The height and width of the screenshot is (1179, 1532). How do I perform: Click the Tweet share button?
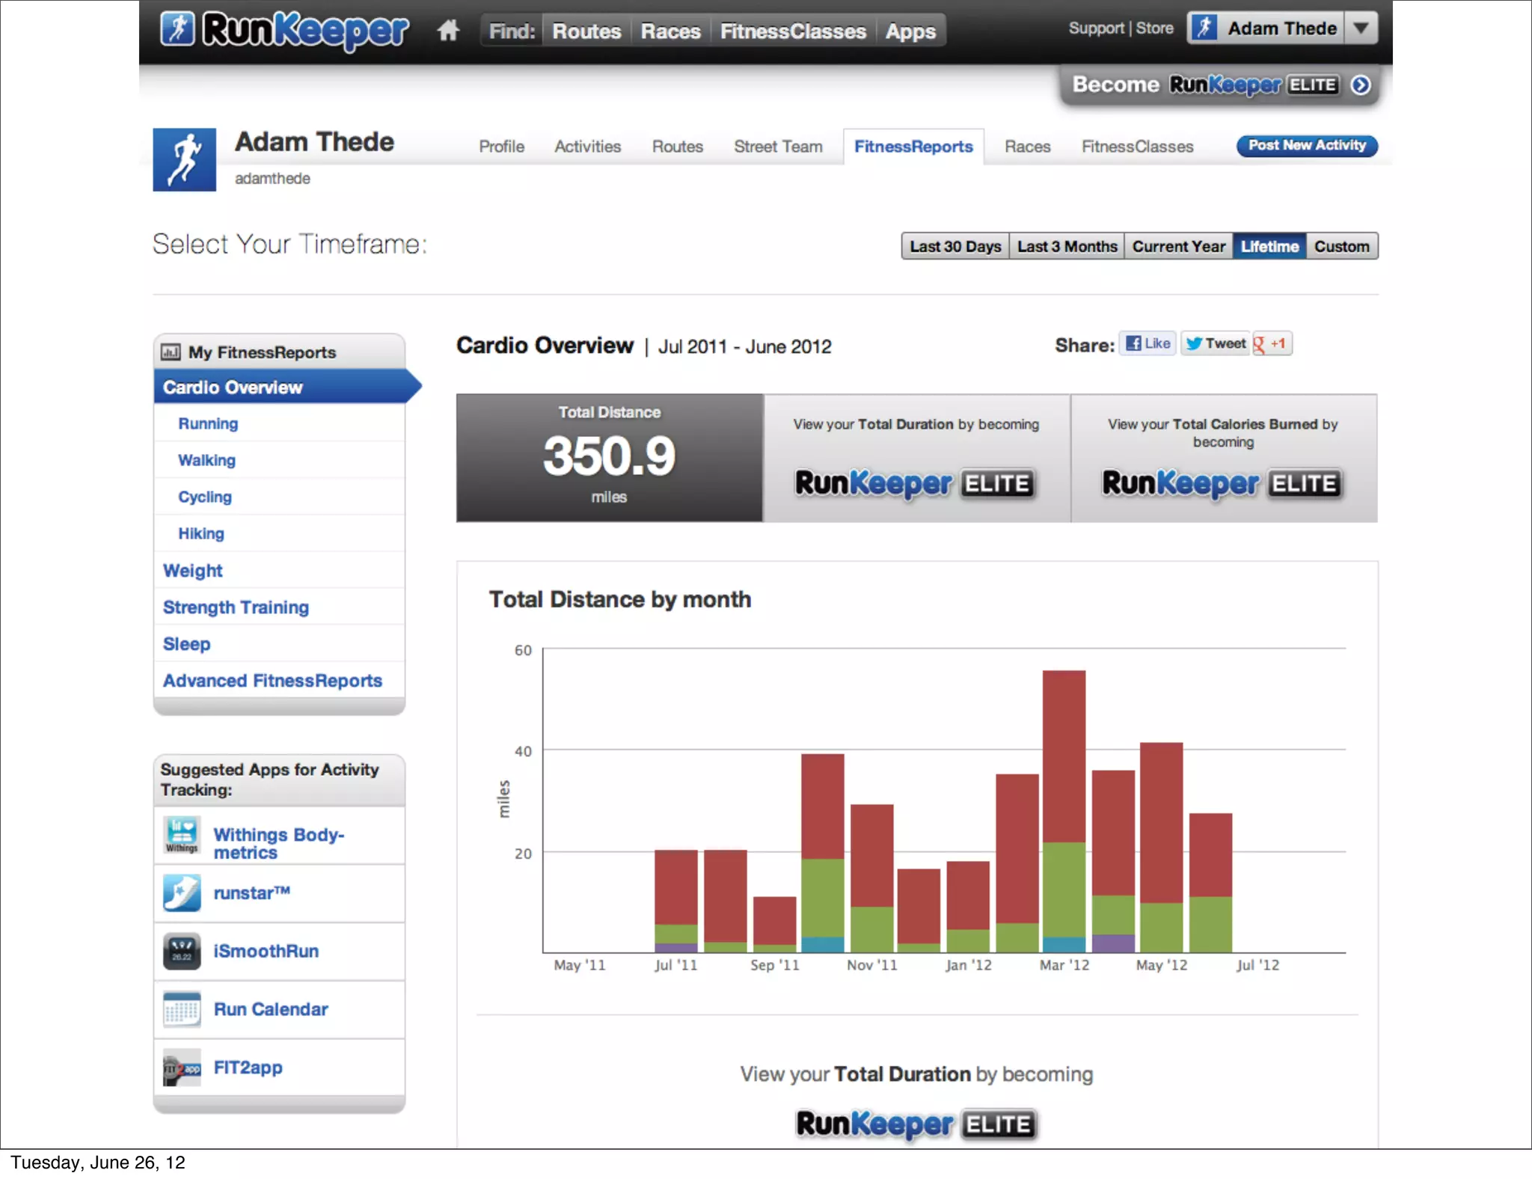click(1216, 343)
